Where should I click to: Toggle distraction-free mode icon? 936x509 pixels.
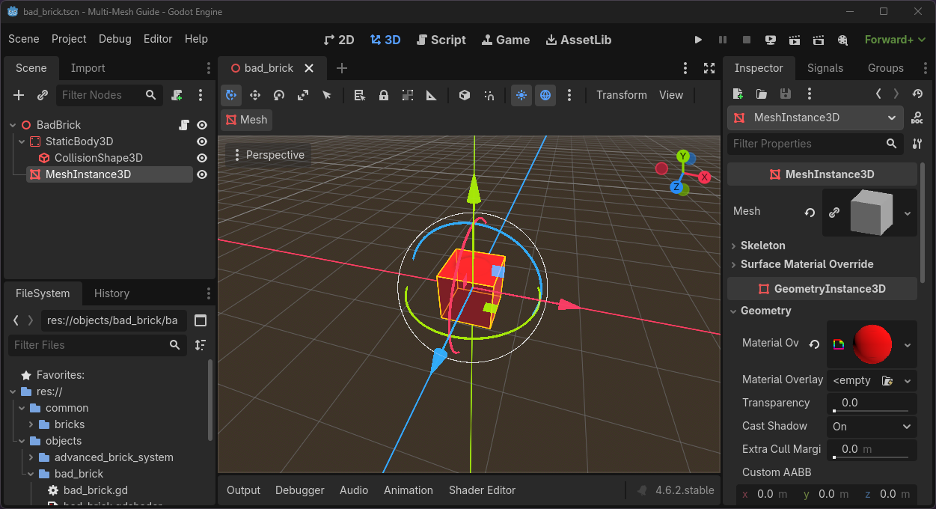coord(709,68)
